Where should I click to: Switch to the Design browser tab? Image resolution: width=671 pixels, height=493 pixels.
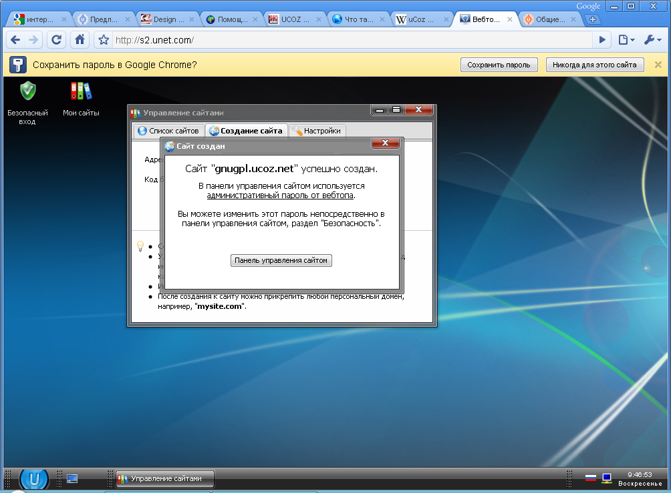[167, 19]
